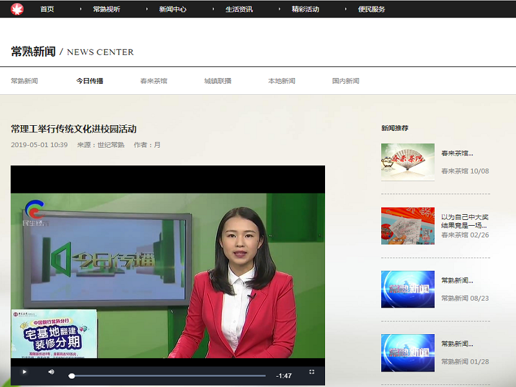516x387 pixels.
Task: Click the article title 常理工举行传统文化进校园活动
Action: point(74,129)
